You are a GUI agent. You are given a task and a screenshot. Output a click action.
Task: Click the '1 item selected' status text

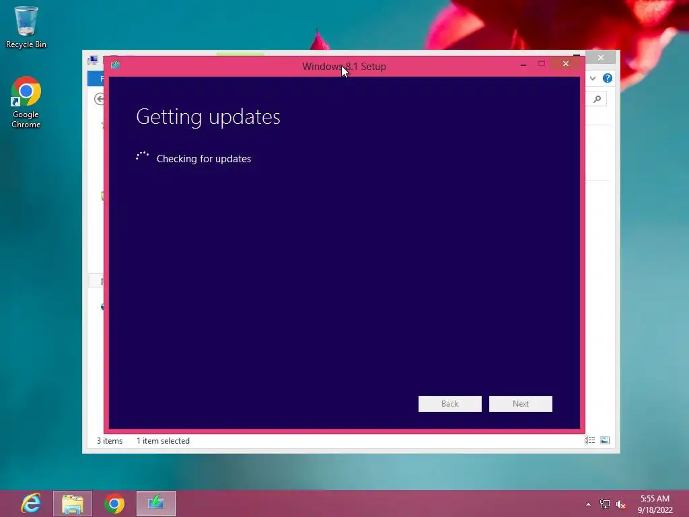tap(163, 440)
